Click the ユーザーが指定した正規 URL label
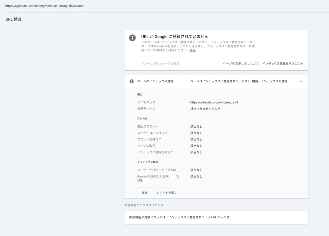Screen dimensions: 329x236 pos(157,170)
